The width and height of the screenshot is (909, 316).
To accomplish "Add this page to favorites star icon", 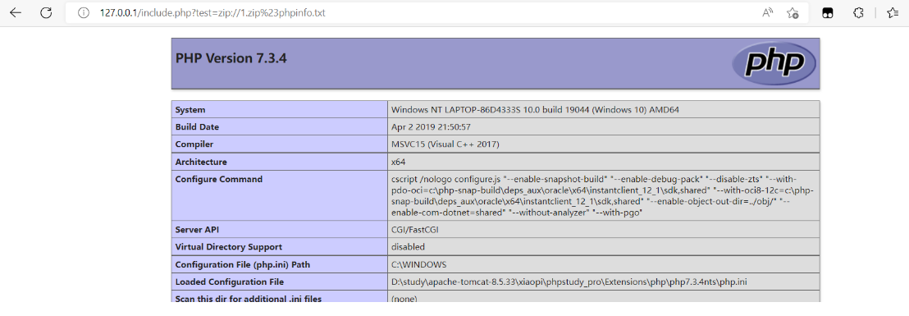I will tap(793, 13).
